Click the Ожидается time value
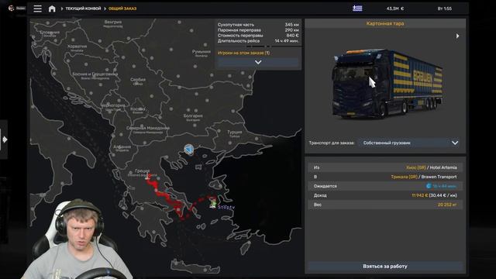 441,186
